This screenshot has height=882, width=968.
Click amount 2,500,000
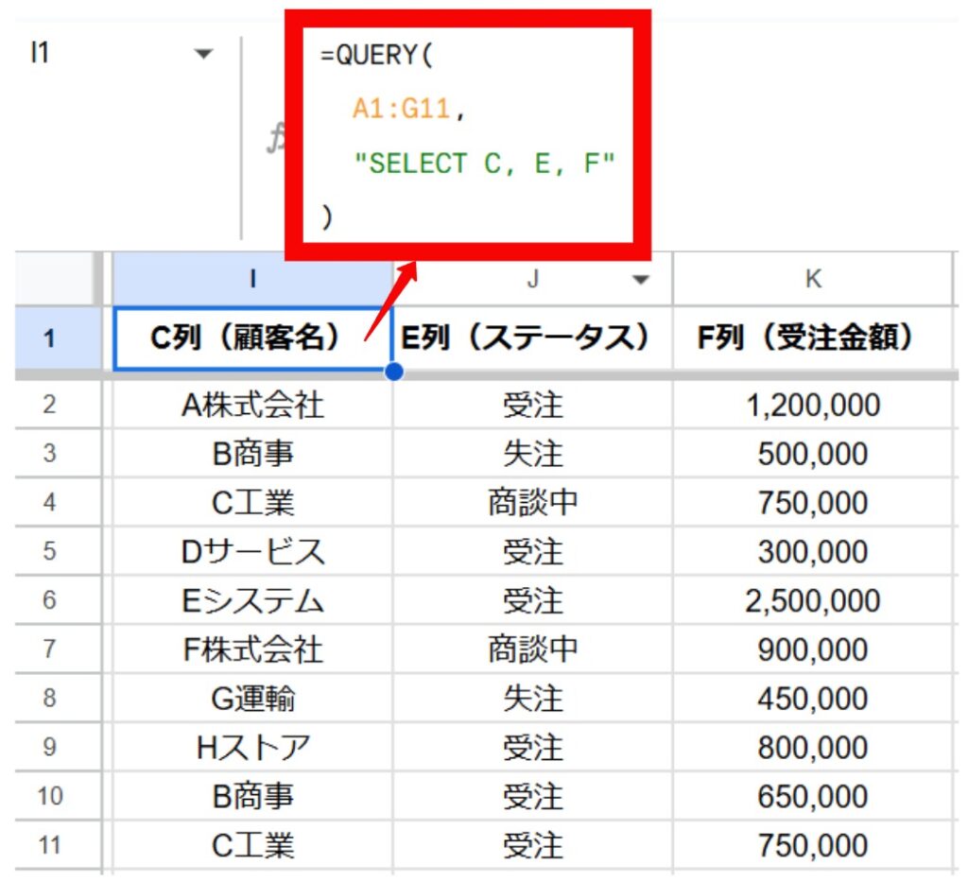(812, 600)
